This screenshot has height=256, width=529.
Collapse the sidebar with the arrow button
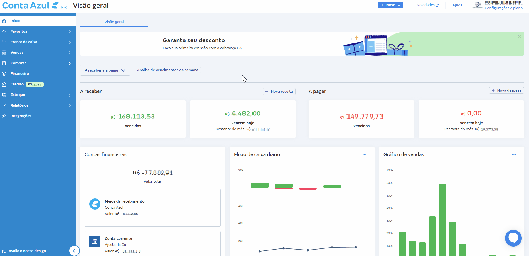(x=74, y=251)
